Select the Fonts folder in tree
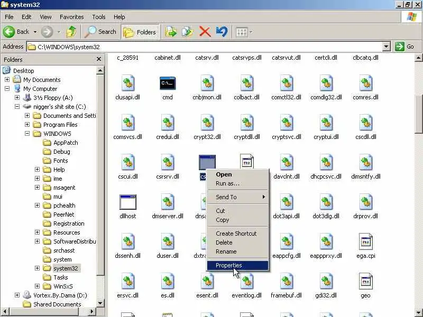This screenshot has height=317, width=423. pyautogui.click(x=60, y=161)
